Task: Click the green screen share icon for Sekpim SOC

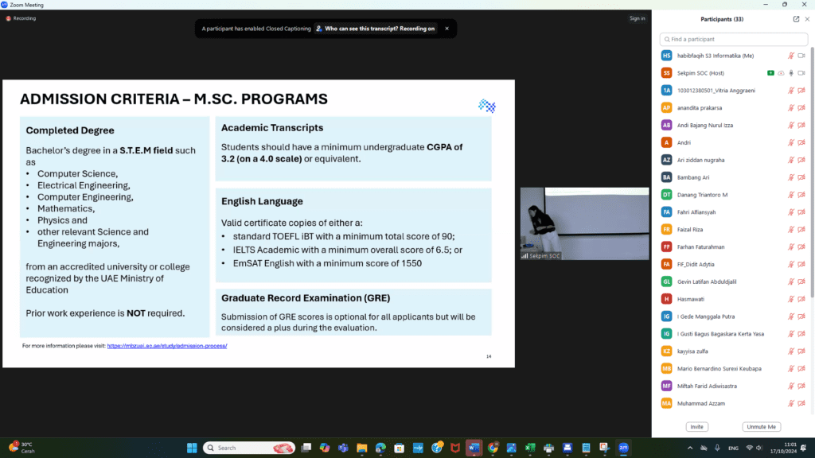Action: [x=770, y=73]
